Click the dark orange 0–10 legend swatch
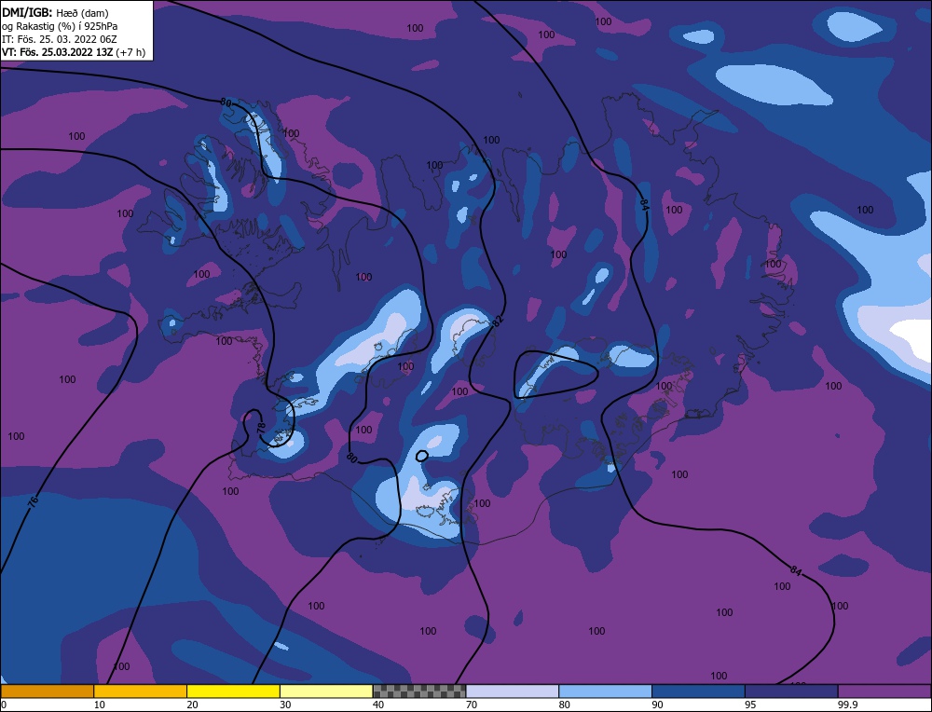 (47, 691)
